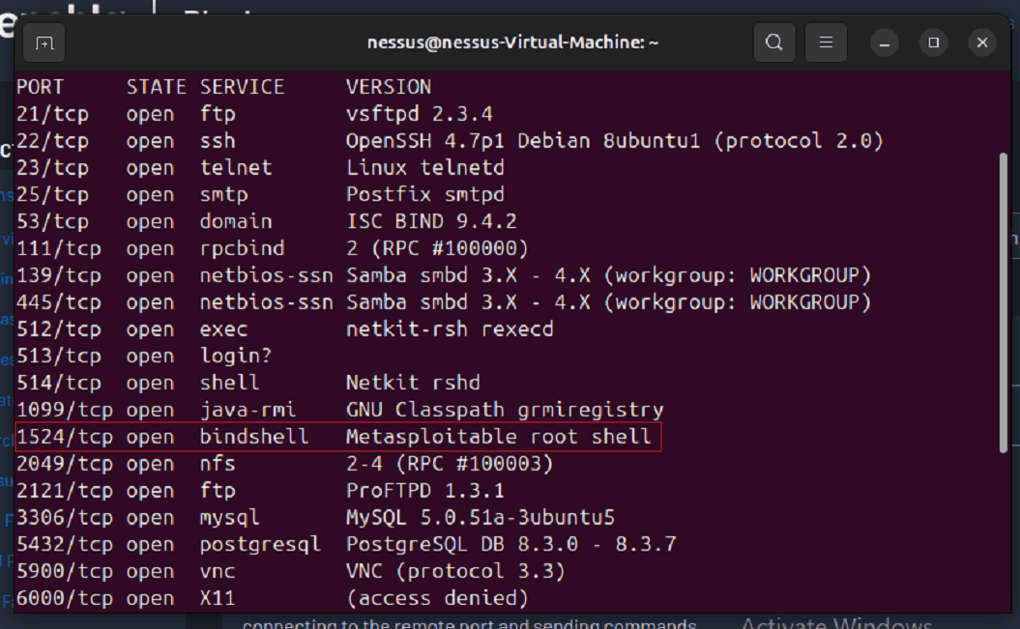Click the PORT column header
This screenshot has height=629, width=1020.
(x=41, y=87)
